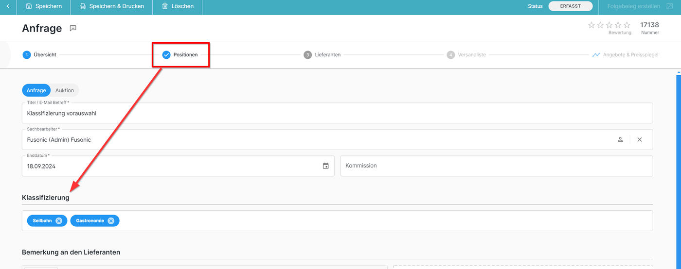Select the Anfrage toggle option
This screenshot has height=269, width=681.
36,90
